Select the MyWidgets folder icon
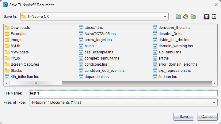 (7, 52)
